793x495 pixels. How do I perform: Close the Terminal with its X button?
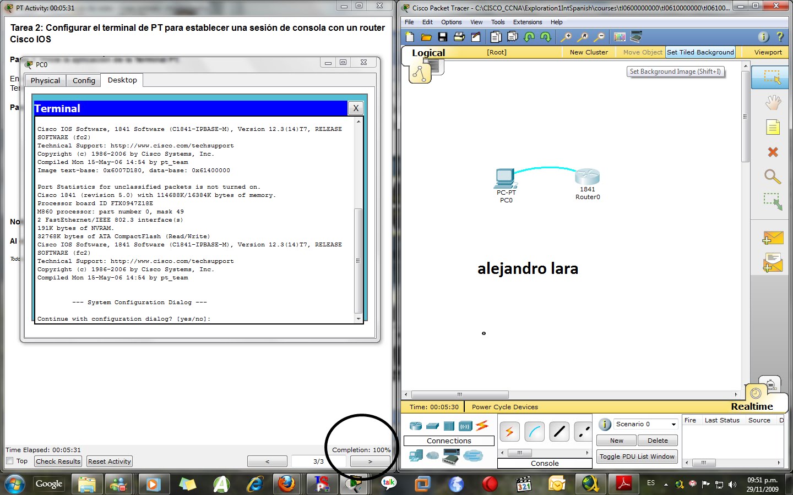point(356,108)
